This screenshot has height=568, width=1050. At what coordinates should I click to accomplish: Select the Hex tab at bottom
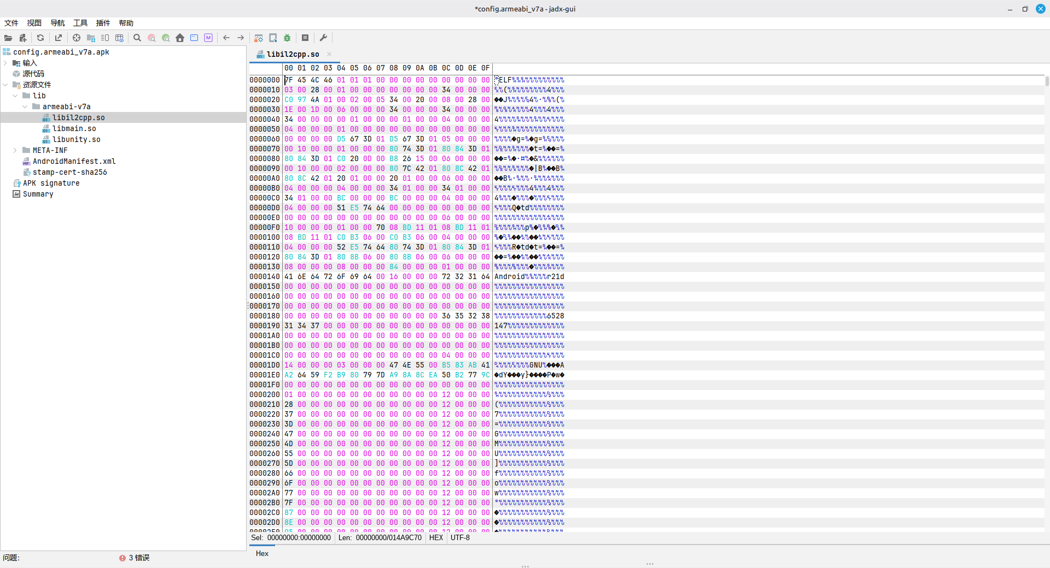click(x=262, y=553)
